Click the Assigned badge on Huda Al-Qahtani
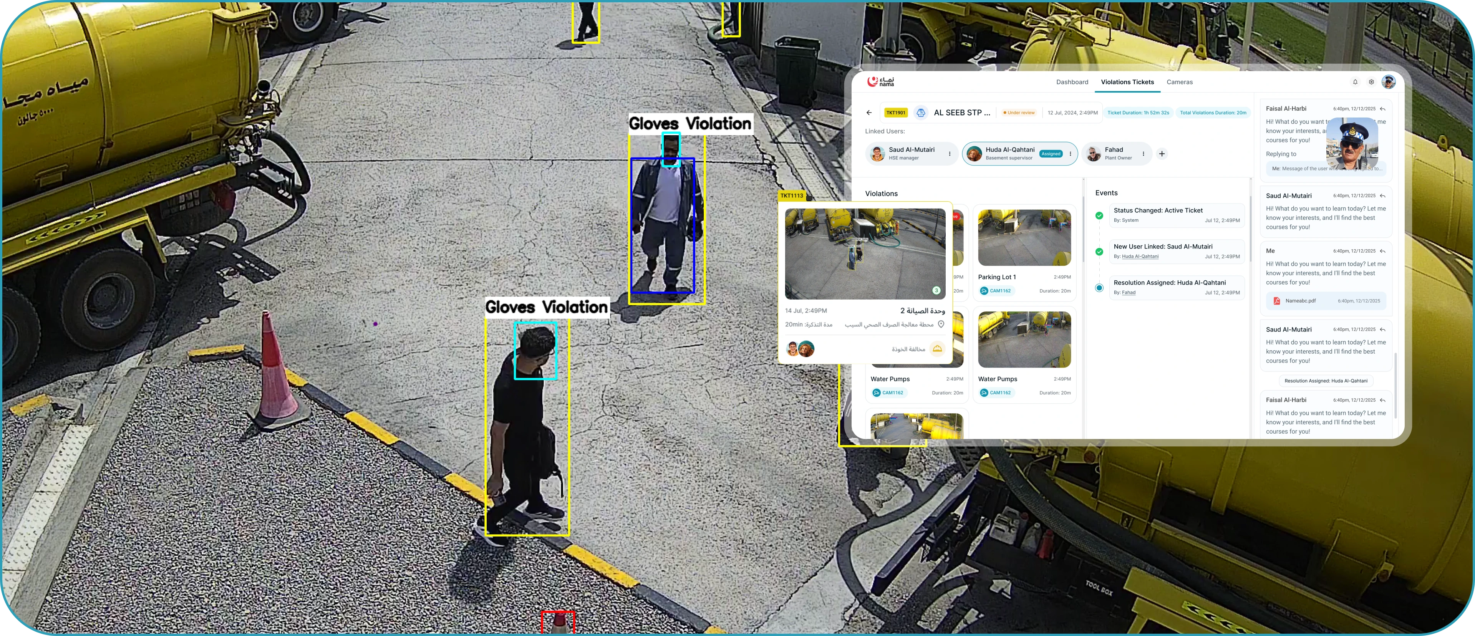The width and height of the screenshot is (1475, 636). click(x=1051, y=153)
